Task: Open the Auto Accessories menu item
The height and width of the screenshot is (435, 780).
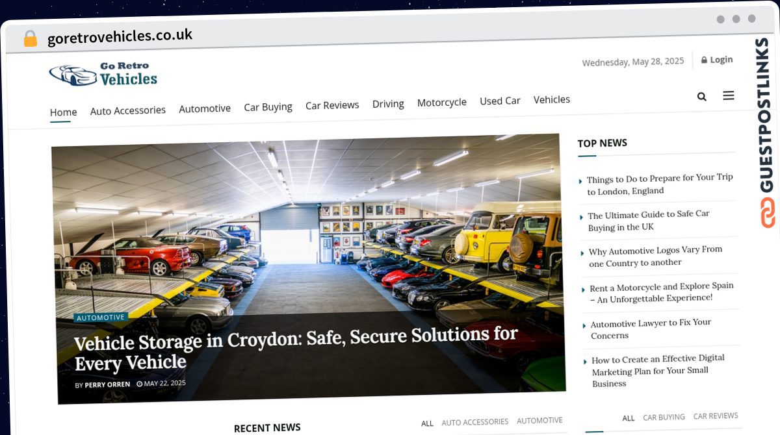Action: tap(128, 110)
